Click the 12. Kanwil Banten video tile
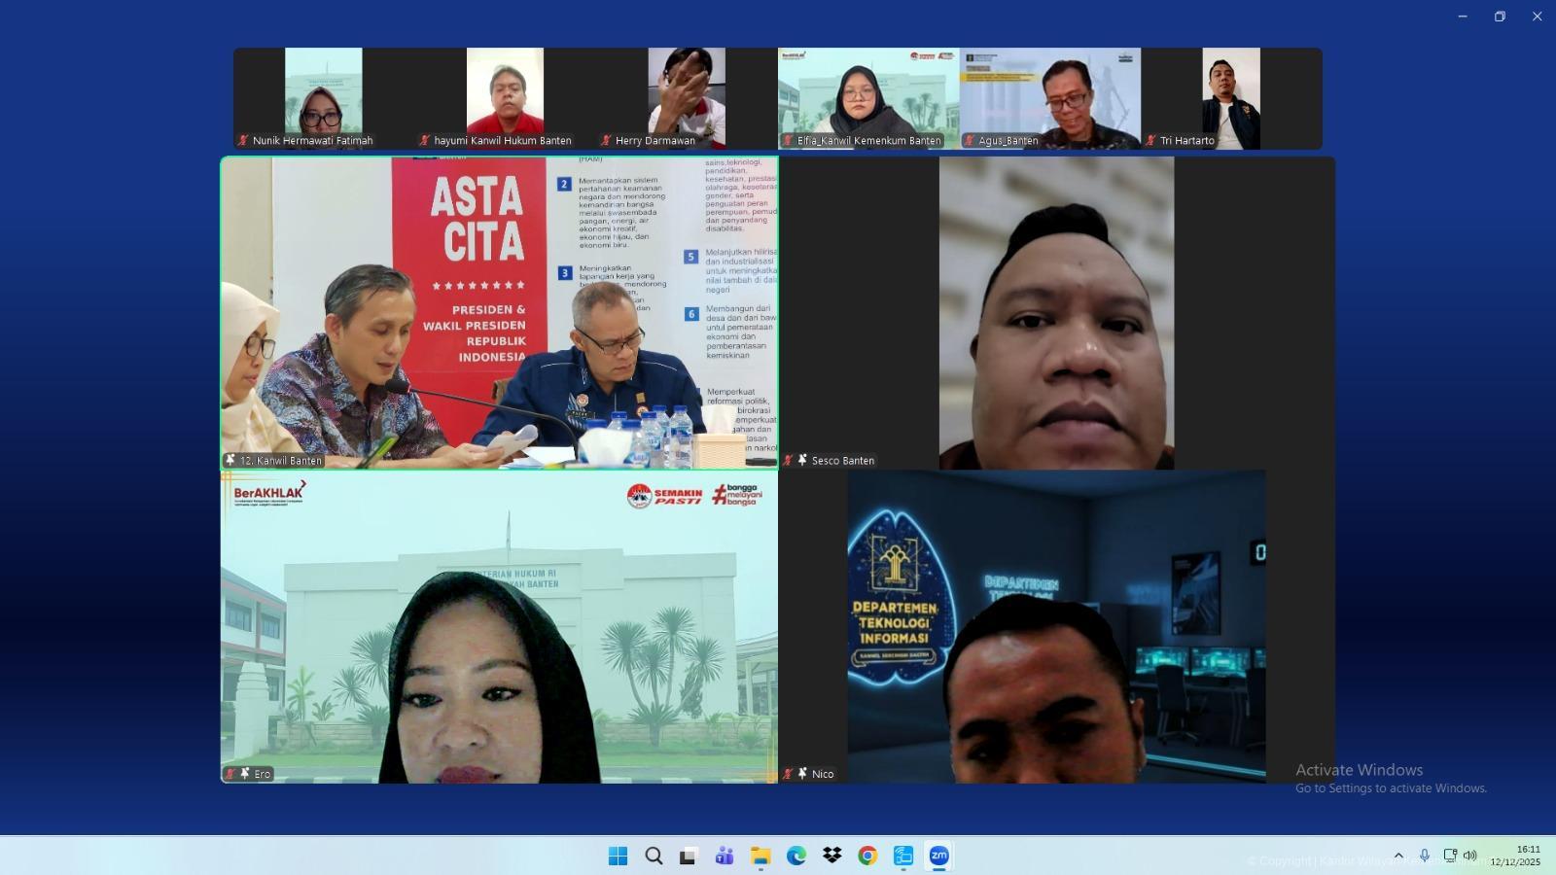 click(499, 313)
